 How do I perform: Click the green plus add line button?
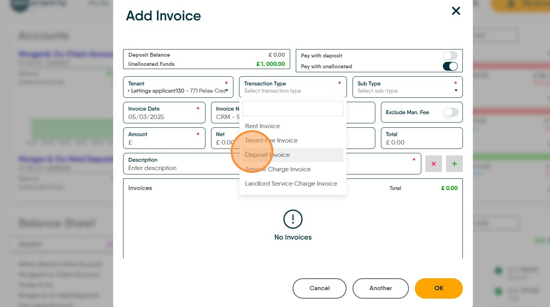click(454, 164)
